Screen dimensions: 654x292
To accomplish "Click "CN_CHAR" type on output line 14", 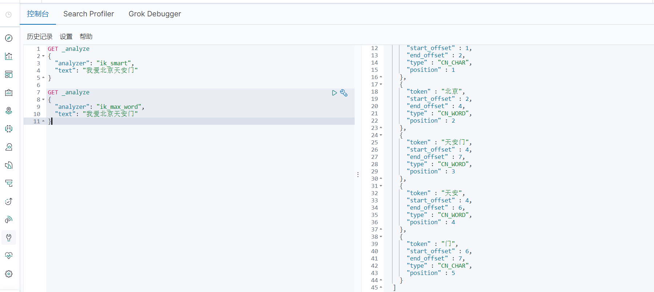I will 454,62.
